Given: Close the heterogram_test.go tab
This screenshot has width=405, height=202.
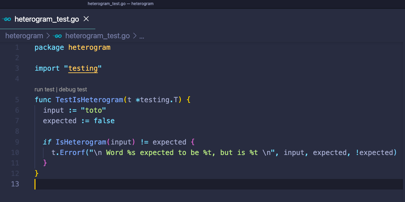Looking at the screenshot, I should point(86,19).
